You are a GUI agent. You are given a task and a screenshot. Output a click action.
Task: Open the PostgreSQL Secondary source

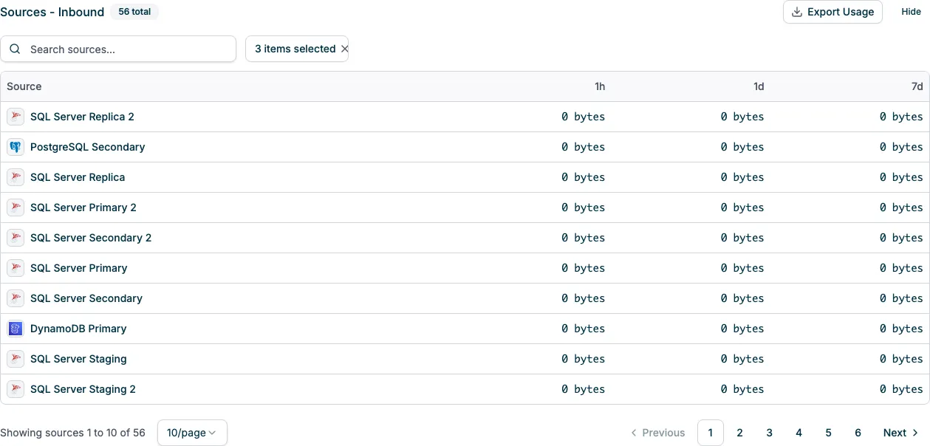point(88,147)
